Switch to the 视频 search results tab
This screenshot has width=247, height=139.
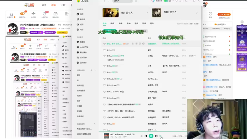pos(112,23)
